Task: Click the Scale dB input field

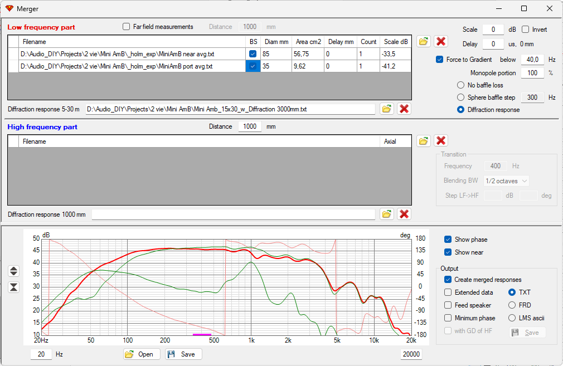Action: click(493, 30)
